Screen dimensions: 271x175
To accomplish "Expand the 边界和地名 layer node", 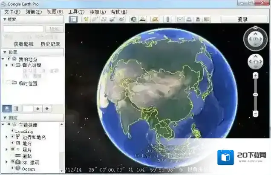I will point(6,137).
